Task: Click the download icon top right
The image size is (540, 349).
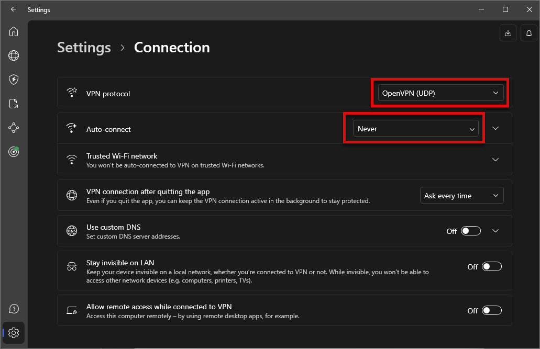Action: coord(508,33)
